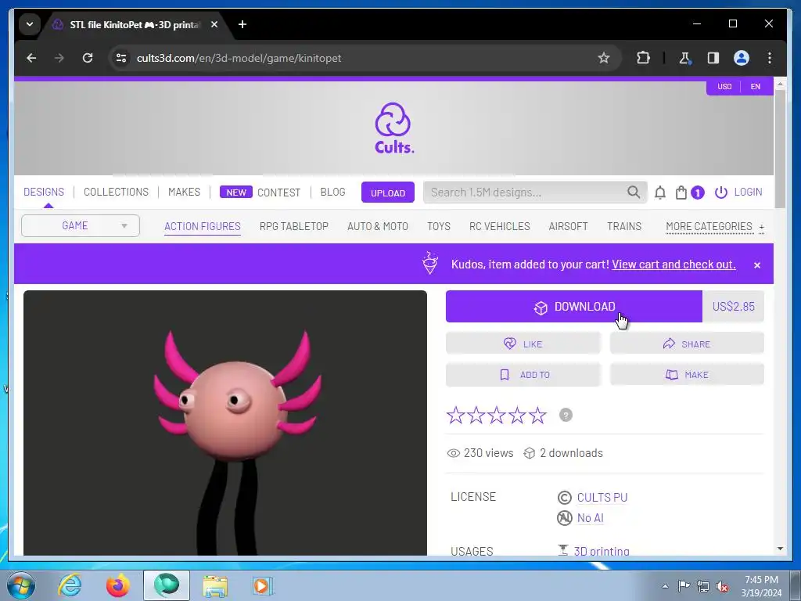
Task: Open a new browser tab
Action: pos(242,24)
